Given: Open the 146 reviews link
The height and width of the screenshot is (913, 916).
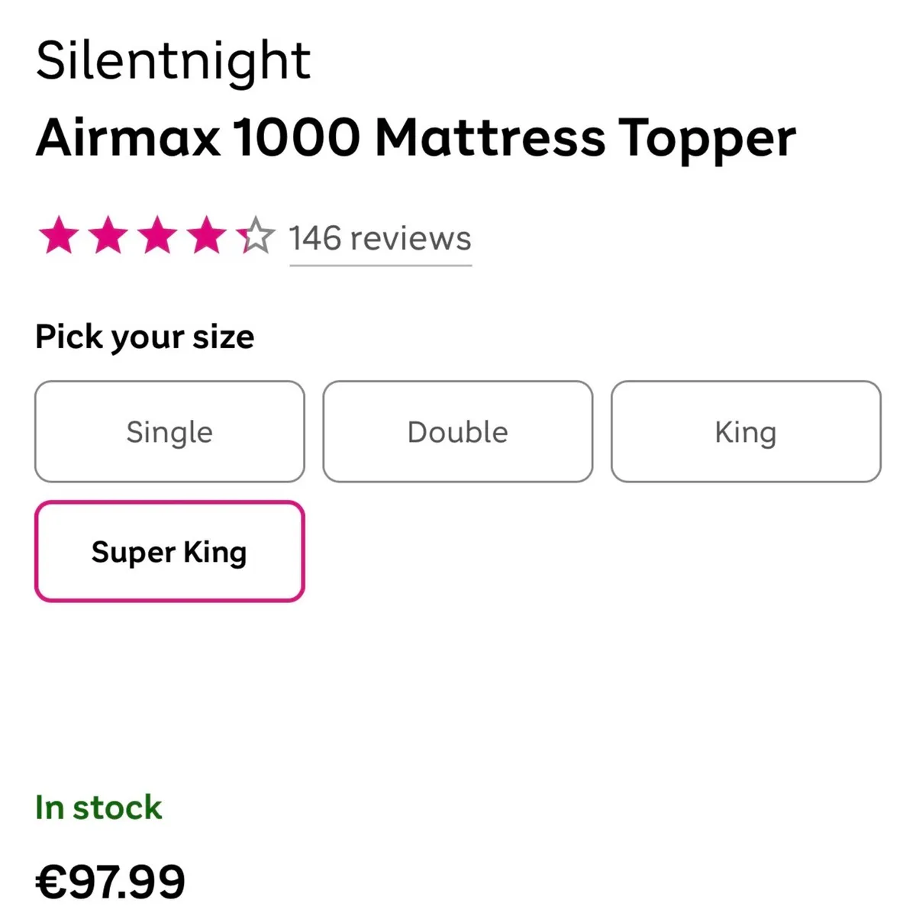Looking at the screenshot, I should [379, 238].
